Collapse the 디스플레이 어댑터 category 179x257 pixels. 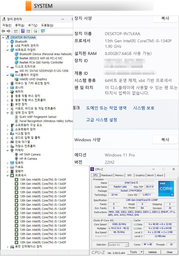pyautogui.click(x=7, y=75)
